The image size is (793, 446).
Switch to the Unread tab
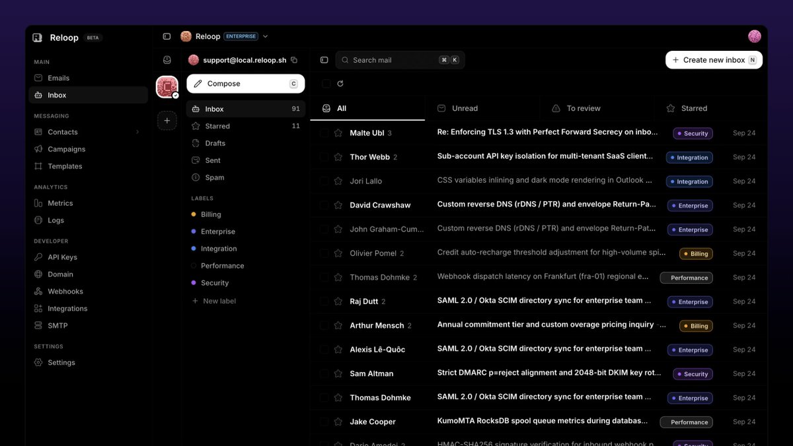pyautogui.click(x=482, y=108)
